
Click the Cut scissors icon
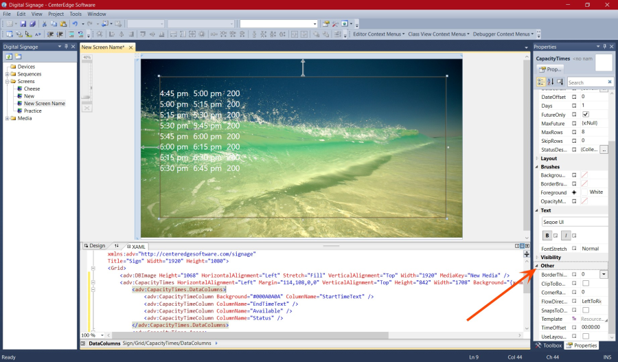(x=45, y=23)
